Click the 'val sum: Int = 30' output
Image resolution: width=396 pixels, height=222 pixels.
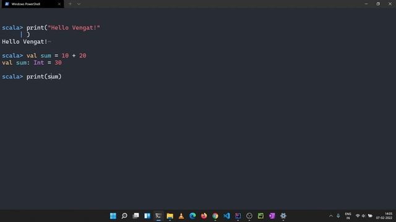click(x=32, y=63)
